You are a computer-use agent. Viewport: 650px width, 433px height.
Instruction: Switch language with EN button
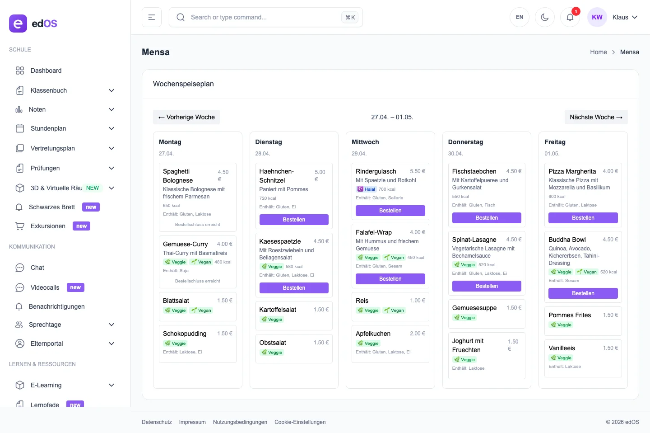[520, 17]
